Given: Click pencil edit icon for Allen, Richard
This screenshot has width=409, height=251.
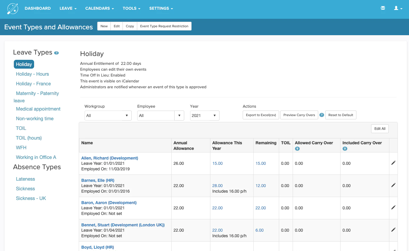Looking at the screenshot, I should pyautogui.click(x=393, y=163).
